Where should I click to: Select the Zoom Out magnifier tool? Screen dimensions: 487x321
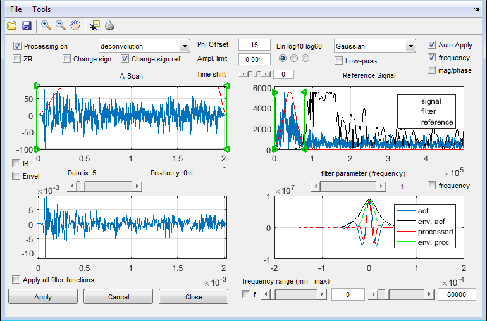click(61, 25)
